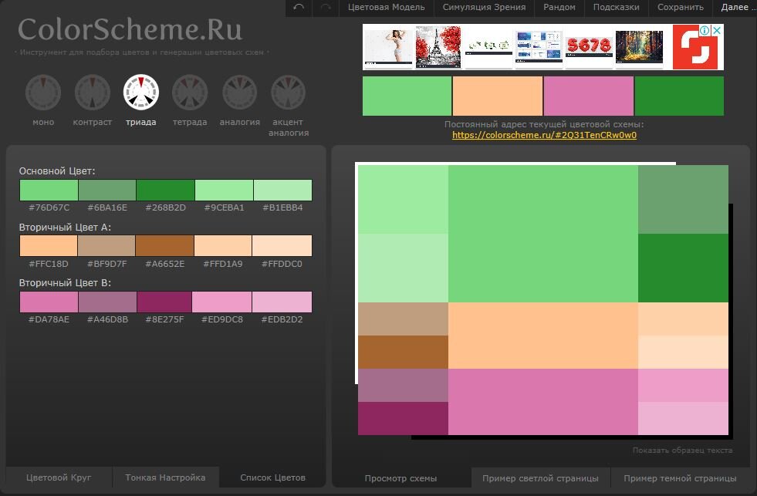Click the Вторичный Цвет A heading
Viewport: 757px width, 496px height.
pos(65,227)
